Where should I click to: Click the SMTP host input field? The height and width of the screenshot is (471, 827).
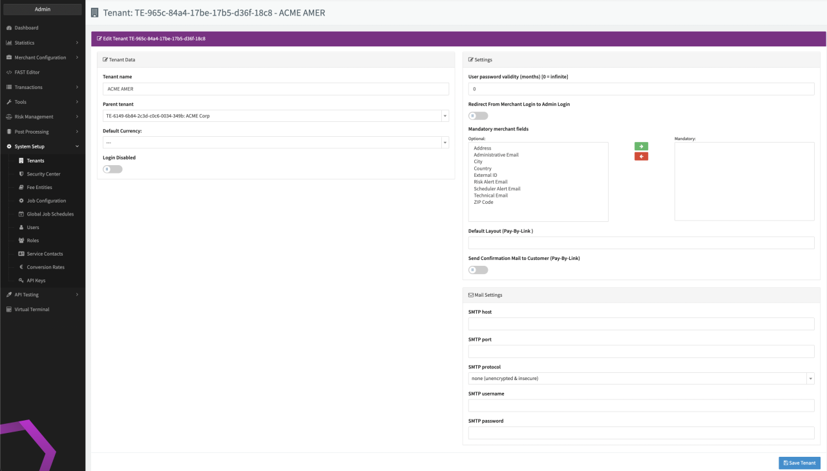641,324
